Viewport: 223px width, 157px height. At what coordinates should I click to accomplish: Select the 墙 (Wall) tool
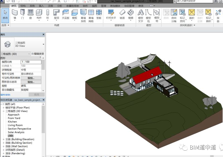click(15, 14)
